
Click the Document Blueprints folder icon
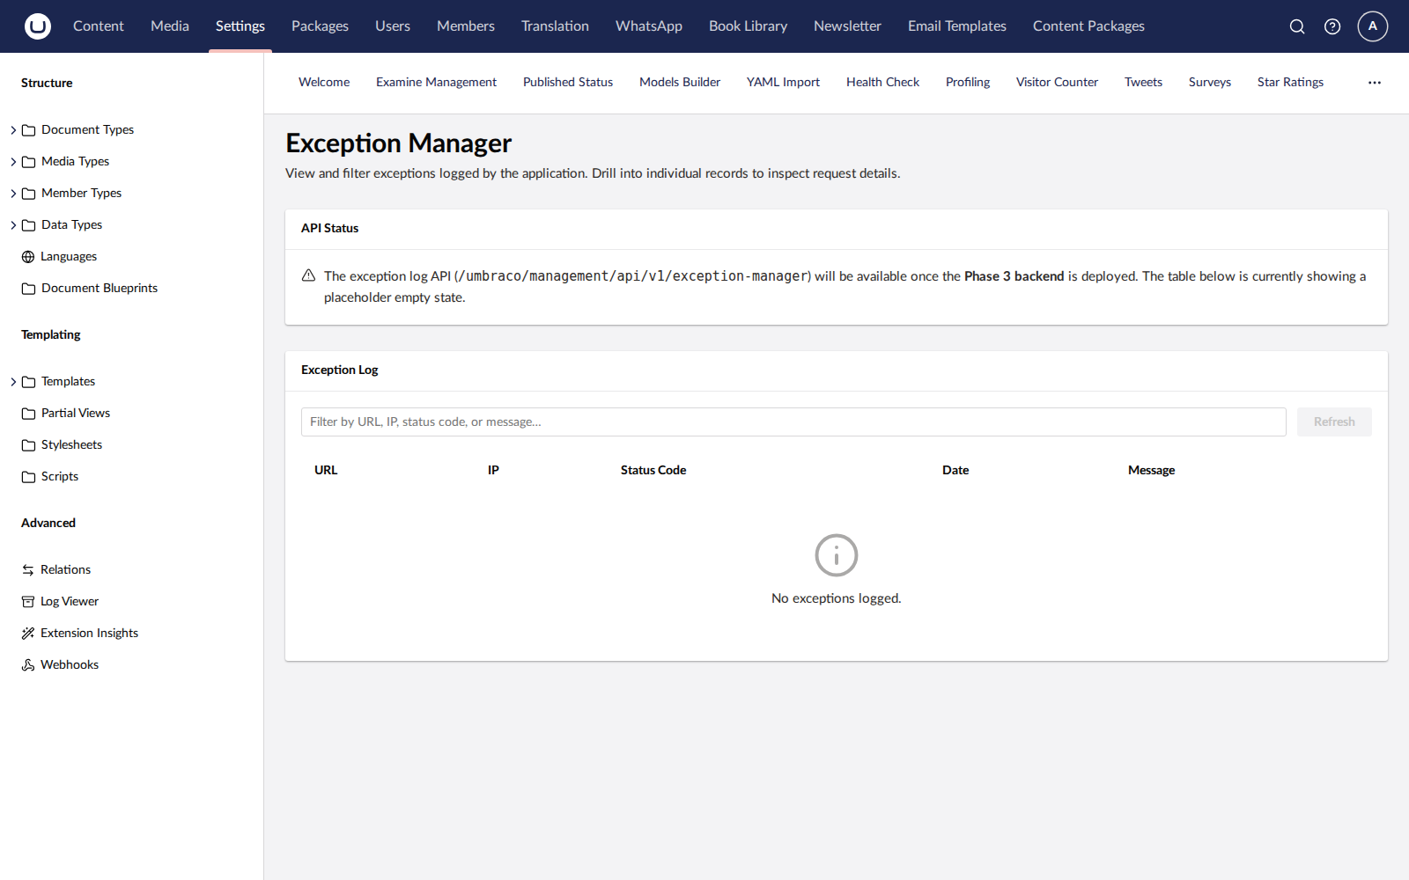(x=29, y=289)
